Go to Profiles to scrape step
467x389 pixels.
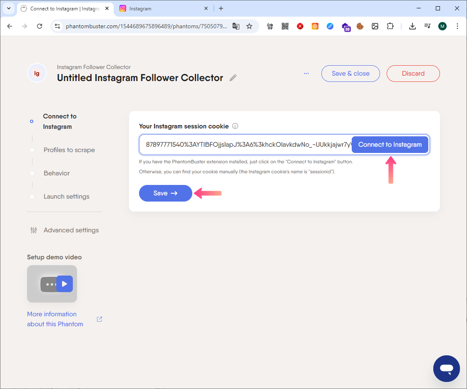pyautogui.click(x=69, y=150)
